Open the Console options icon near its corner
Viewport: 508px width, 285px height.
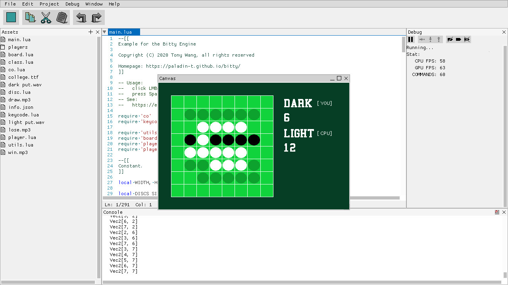coord(497,212)
